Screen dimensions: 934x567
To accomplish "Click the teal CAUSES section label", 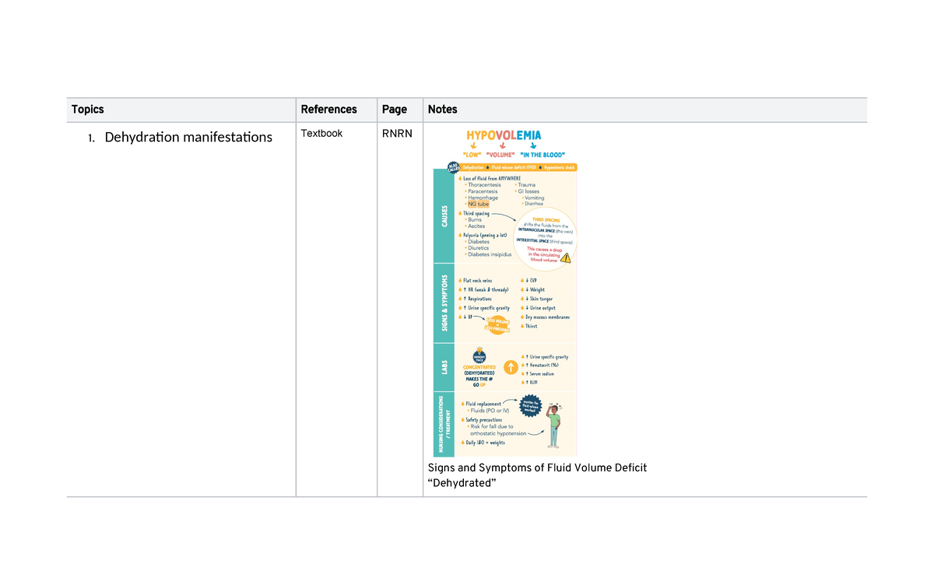I will (x=444, y=218).
